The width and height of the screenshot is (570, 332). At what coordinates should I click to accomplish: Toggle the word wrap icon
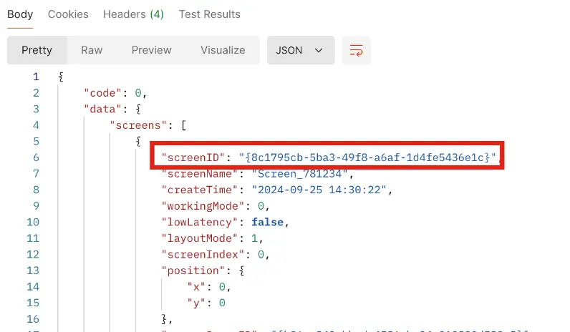pyautogui.click(x=356, y=50)
